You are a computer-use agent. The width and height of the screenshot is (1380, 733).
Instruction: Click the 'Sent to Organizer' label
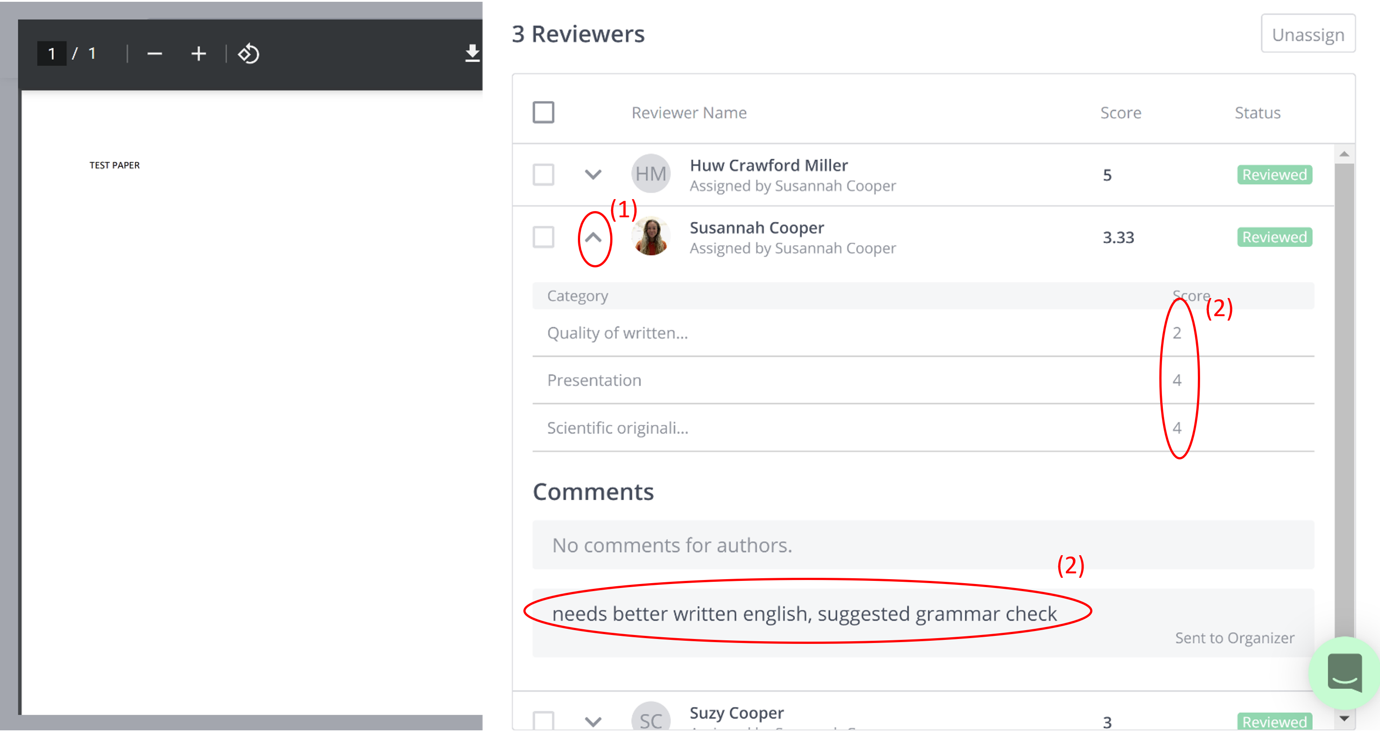(x=1234, y=638)
